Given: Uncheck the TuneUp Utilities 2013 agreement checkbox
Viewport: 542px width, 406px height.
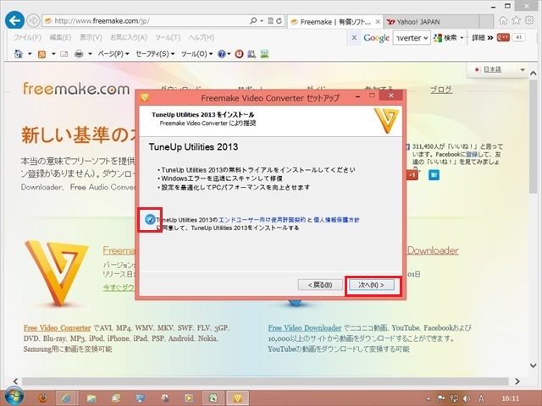Looking at the screenshot, I should 150,220.
